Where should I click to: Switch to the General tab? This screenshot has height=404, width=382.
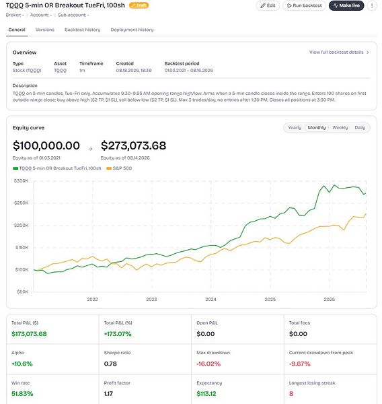(x=17, y=30)
